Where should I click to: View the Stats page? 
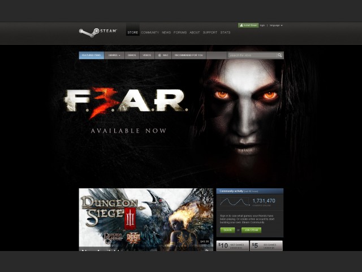click(225, 32)
